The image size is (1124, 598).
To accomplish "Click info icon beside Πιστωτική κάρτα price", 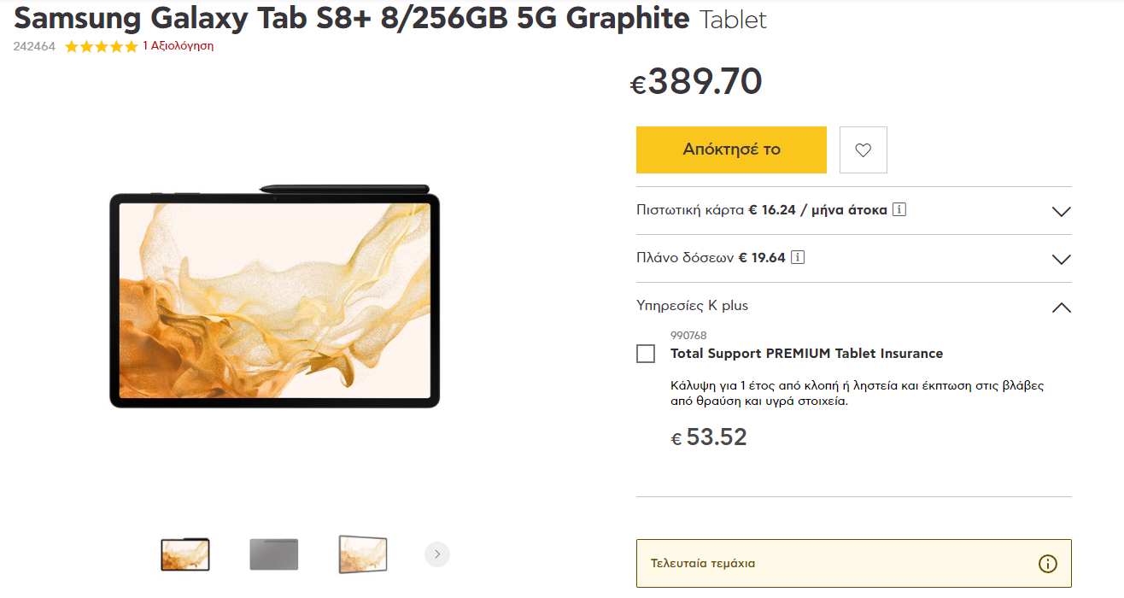I will click(x=899, y=209).
